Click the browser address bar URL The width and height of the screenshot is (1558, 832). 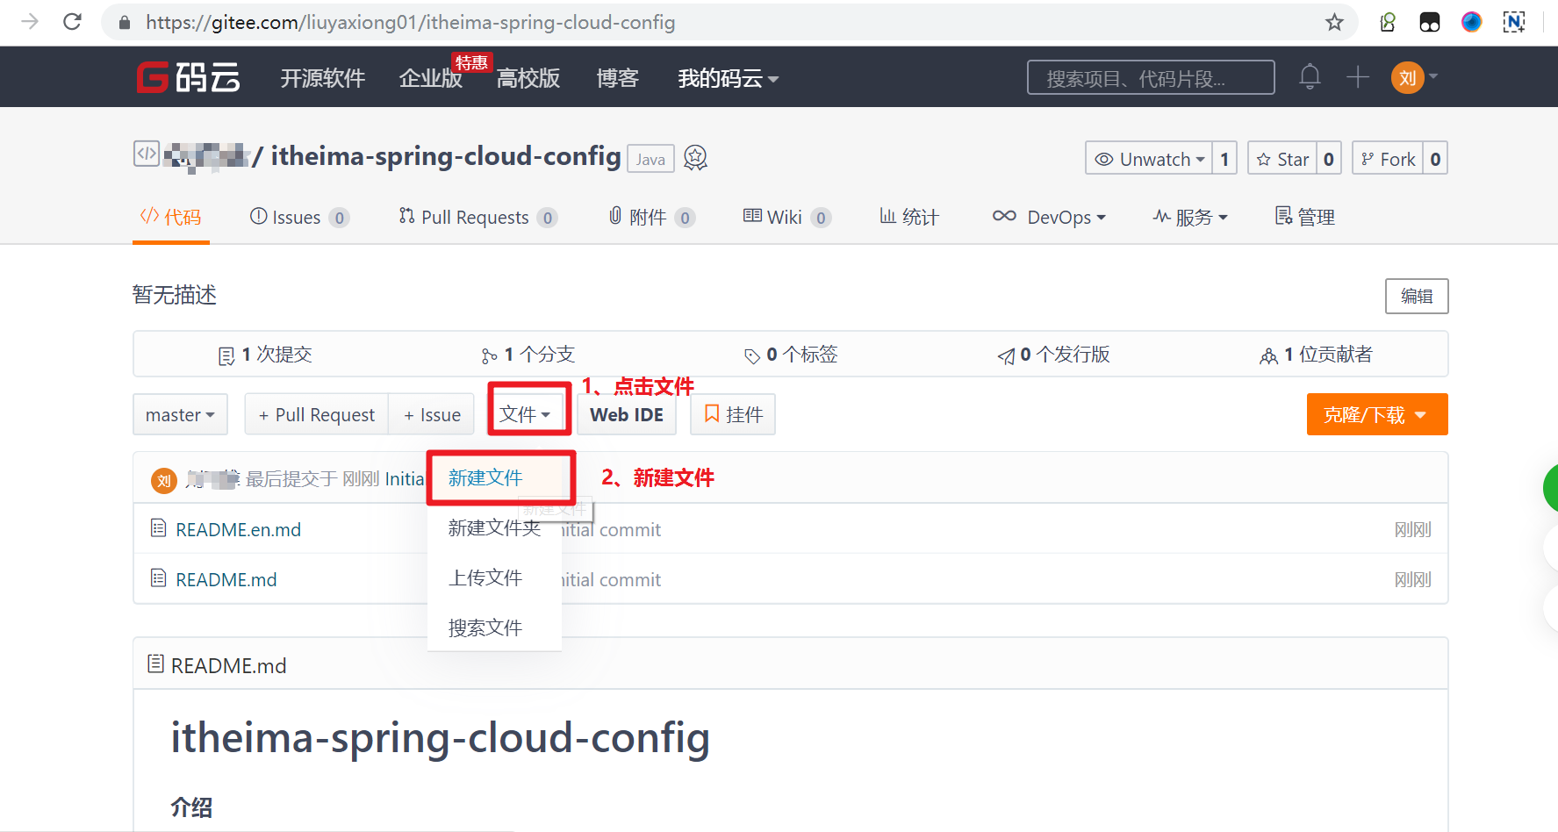point(410,23)
